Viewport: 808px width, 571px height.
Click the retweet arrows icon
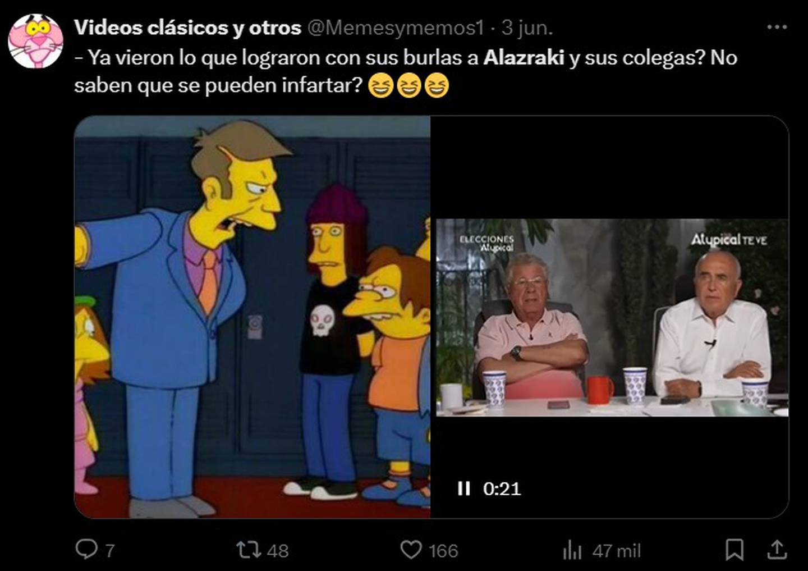pyautogui.click(x=247, y=549)
